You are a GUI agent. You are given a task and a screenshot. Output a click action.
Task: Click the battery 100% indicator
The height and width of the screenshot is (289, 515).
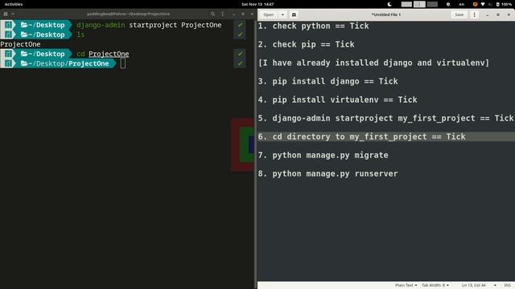[x=504, y=4]
